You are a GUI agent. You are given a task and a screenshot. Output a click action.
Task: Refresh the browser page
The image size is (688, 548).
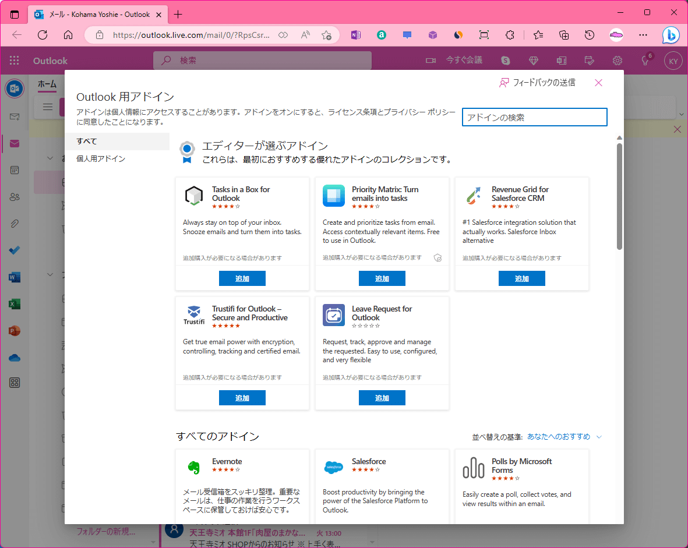click(43, 35)
